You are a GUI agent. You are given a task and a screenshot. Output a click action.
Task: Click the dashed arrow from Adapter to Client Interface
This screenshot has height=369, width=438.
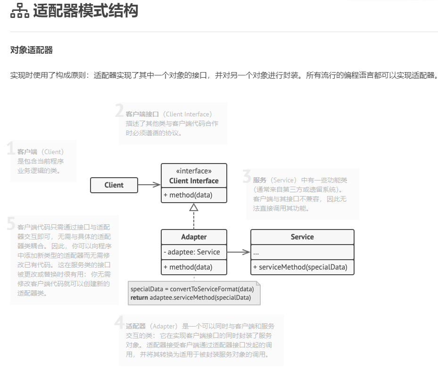click(194, 216)
